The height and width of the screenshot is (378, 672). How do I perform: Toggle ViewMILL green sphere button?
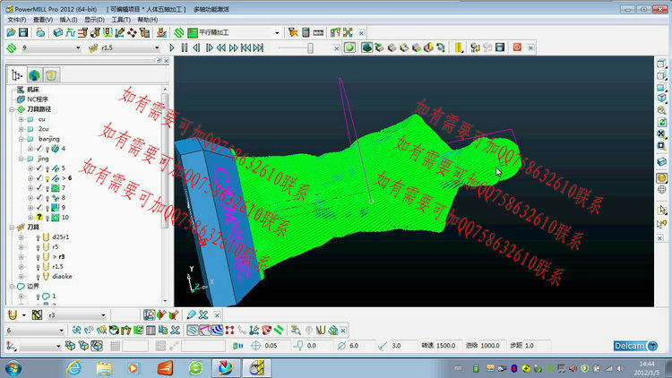tap(349, 47)
